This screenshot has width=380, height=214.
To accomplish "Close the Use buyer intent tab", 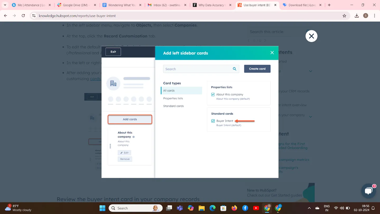I will click(x=275, y=5).
